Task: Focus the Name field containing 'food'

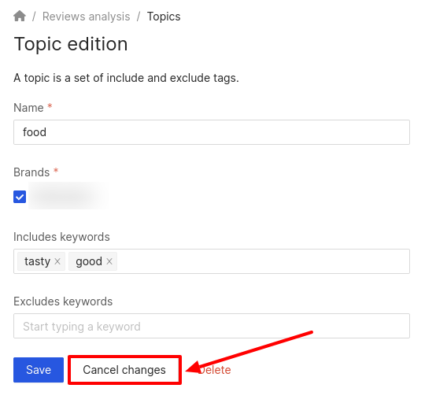Action: tap(212, 132)
